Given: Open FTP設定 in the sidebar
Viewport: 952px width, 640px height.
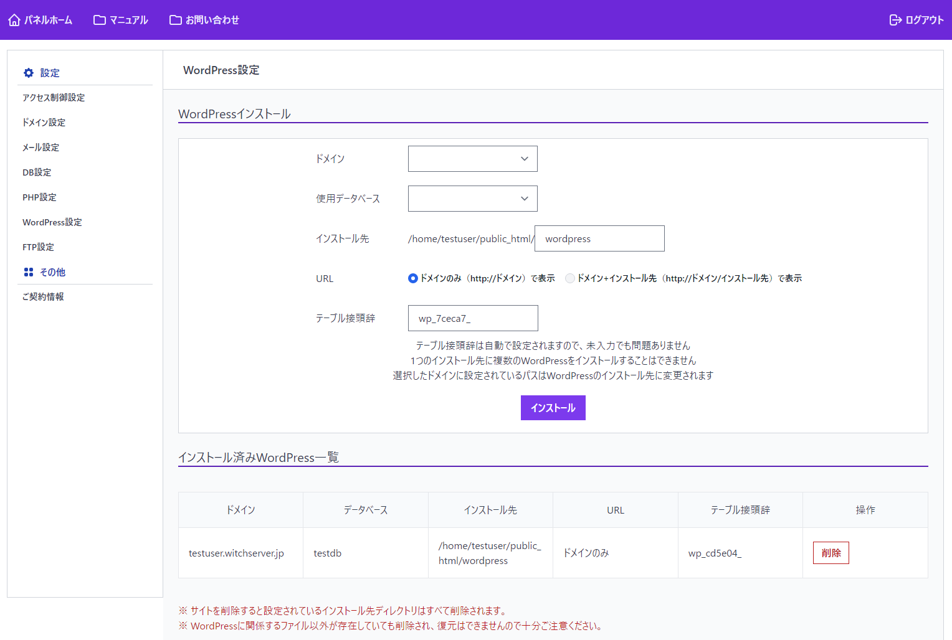Looking at the screenshot, I should [x=38, y=247].
